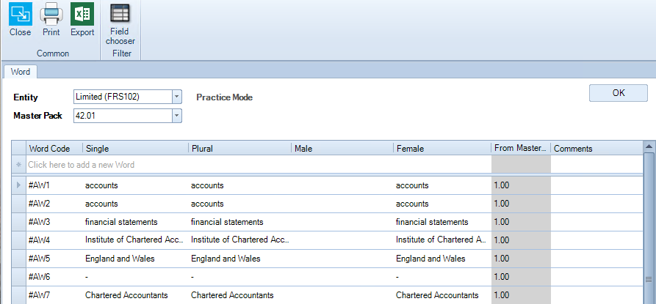This screenshot has width=656, height=304.
Task: Click Female cell 'Chartered Accountants' in #AW7
Action: pos(442,295)
